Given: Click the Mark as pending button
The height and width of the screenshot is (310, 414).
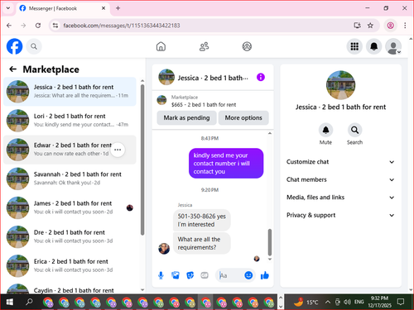Looking at the screenshot, I should 186,118.
